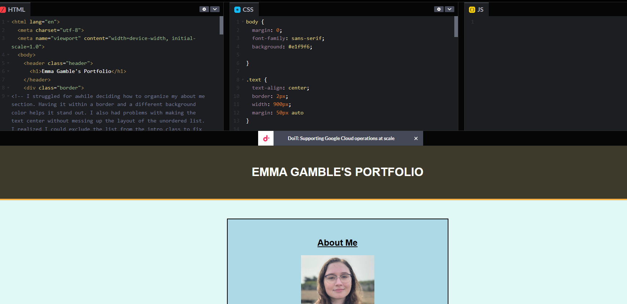The height and width of the screenshot is (304, 627).
Task: Fold the body rule in CSS line 1
Action: (243, 22)
